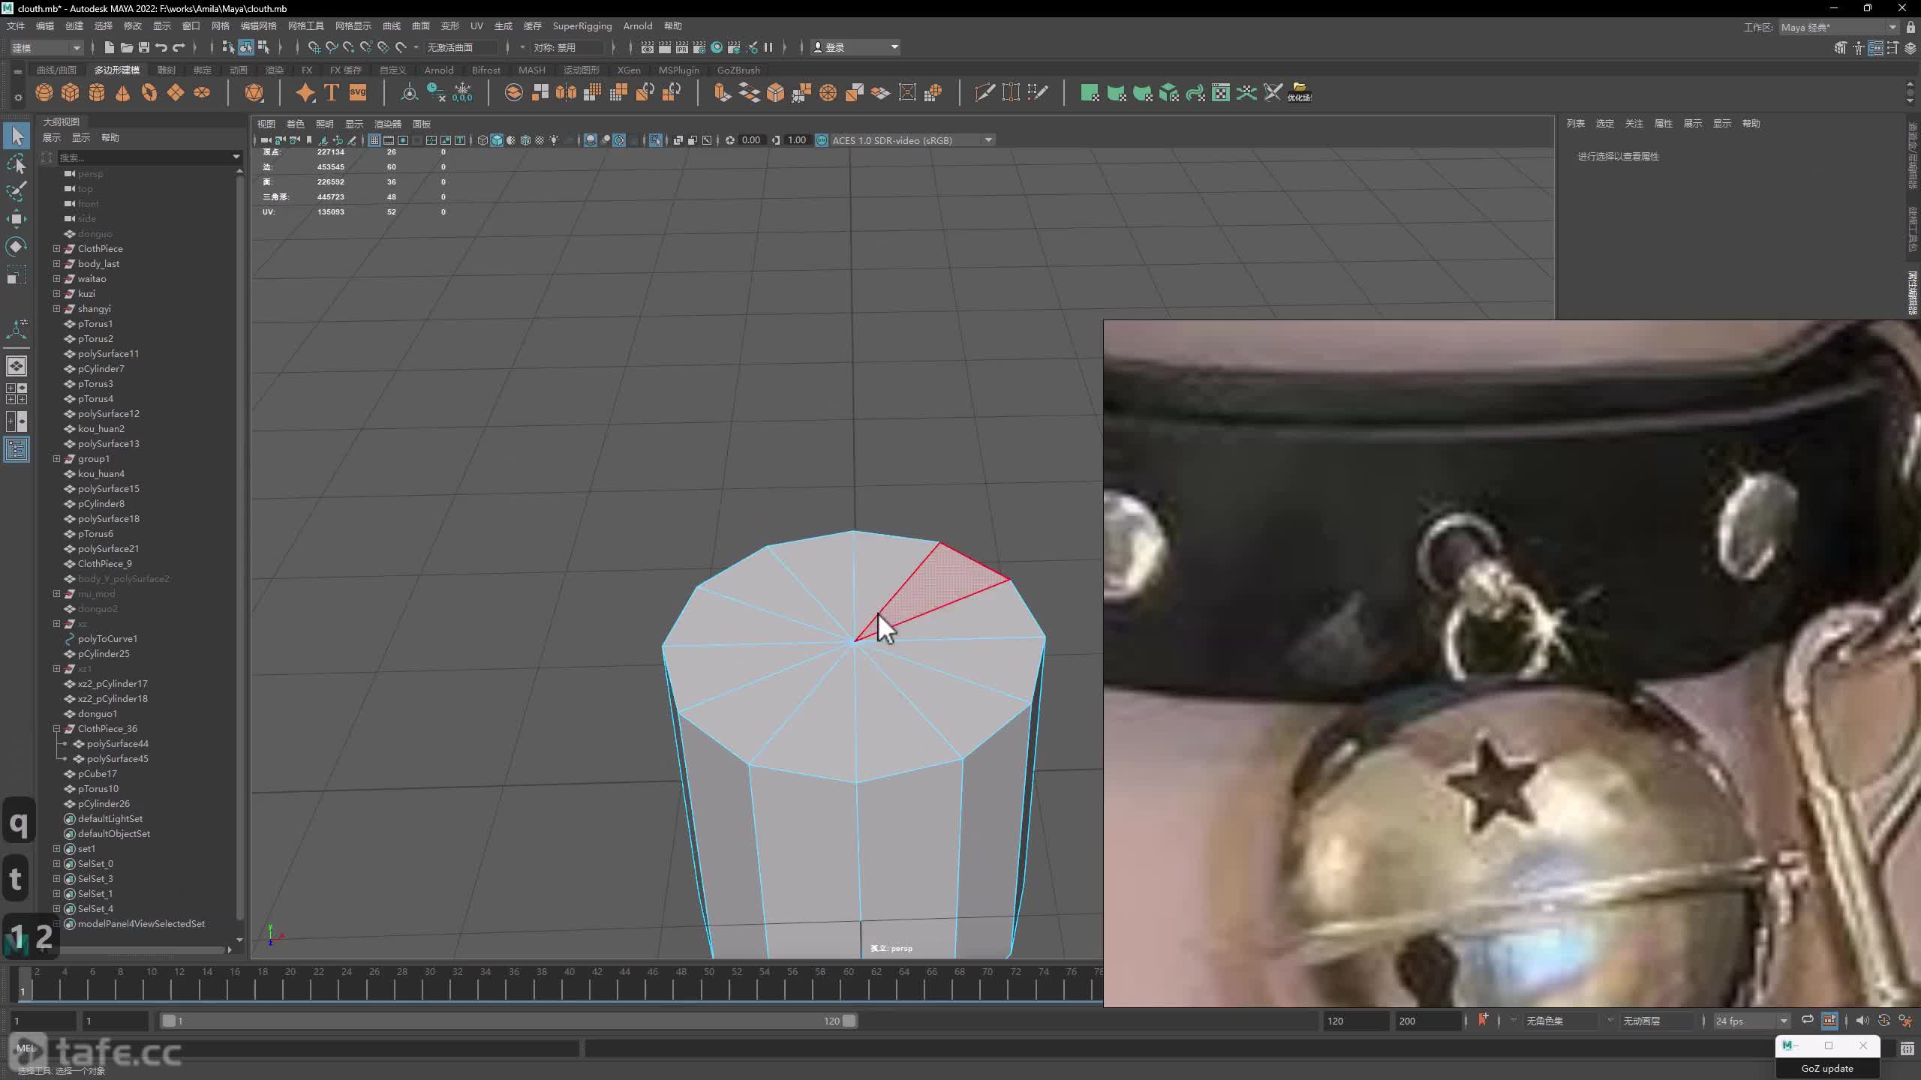Expand the ClothPiece group in Outliner
The width and height of the screenshot is (1921, 1080).
pyautogui.click(x=56, y=248)
